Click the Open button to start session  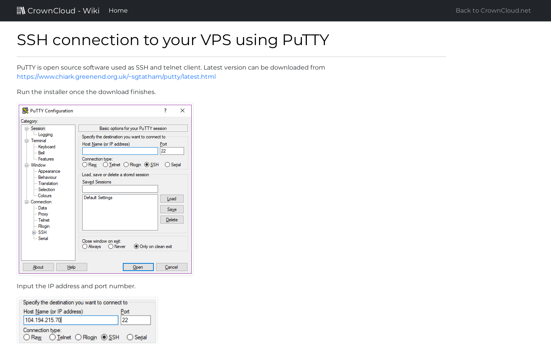[x=138, y=267]
